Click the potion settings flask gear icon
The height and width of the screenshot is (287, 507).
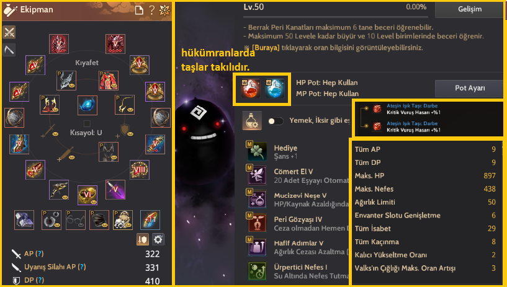tap(252, 121)
